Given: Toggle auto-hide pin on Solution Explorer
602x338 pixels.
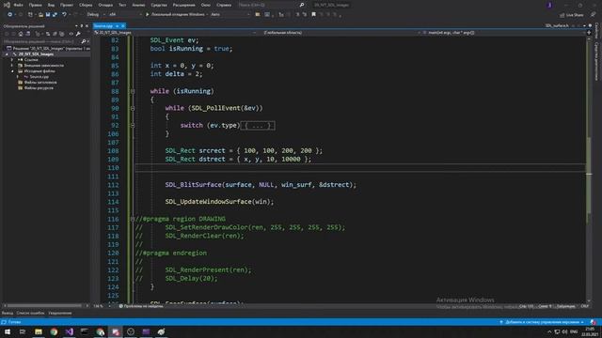Looking at the screenshot, I should 82,25.
